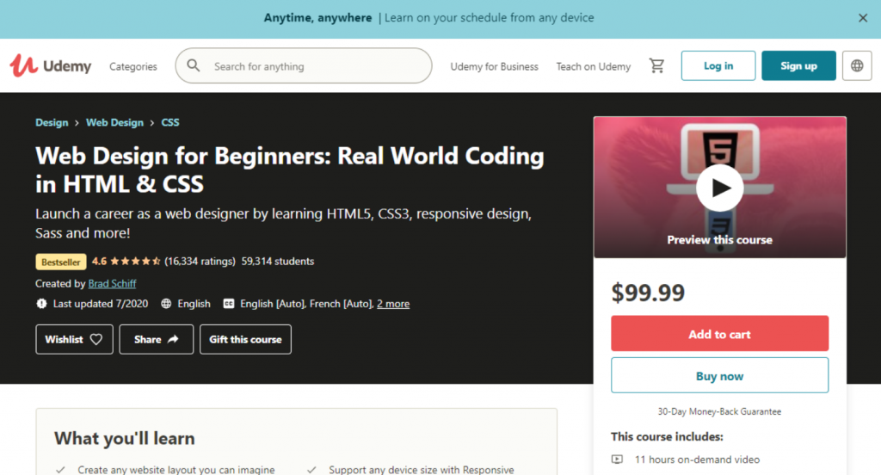Image resolution: width=881 pixels, height=475 pixels.
Task: Go to Web Design breadcrumb
Action: pyautogui.click(x=114, y=122)
